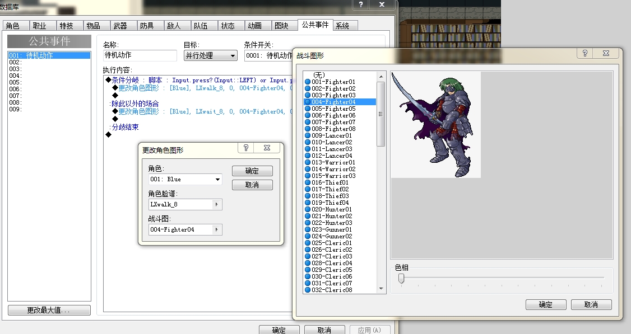Click 取消 at bottom of 数据库 window
Viewport: 631px width, 334px height.
[x=324, y=330]
